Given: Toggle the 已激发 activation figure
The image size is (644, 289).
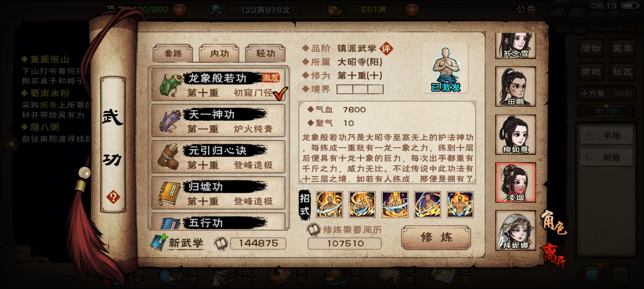Looking at the screenshot, I should [x=446, y=69].
